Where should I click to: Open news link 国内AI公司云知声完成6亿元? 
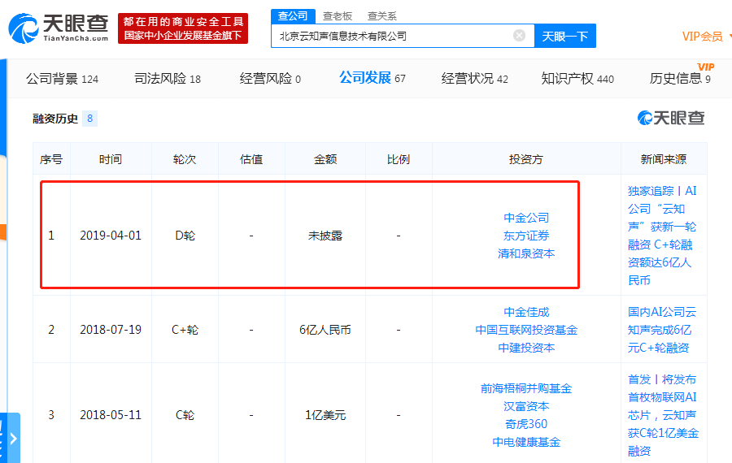[662, 330]
